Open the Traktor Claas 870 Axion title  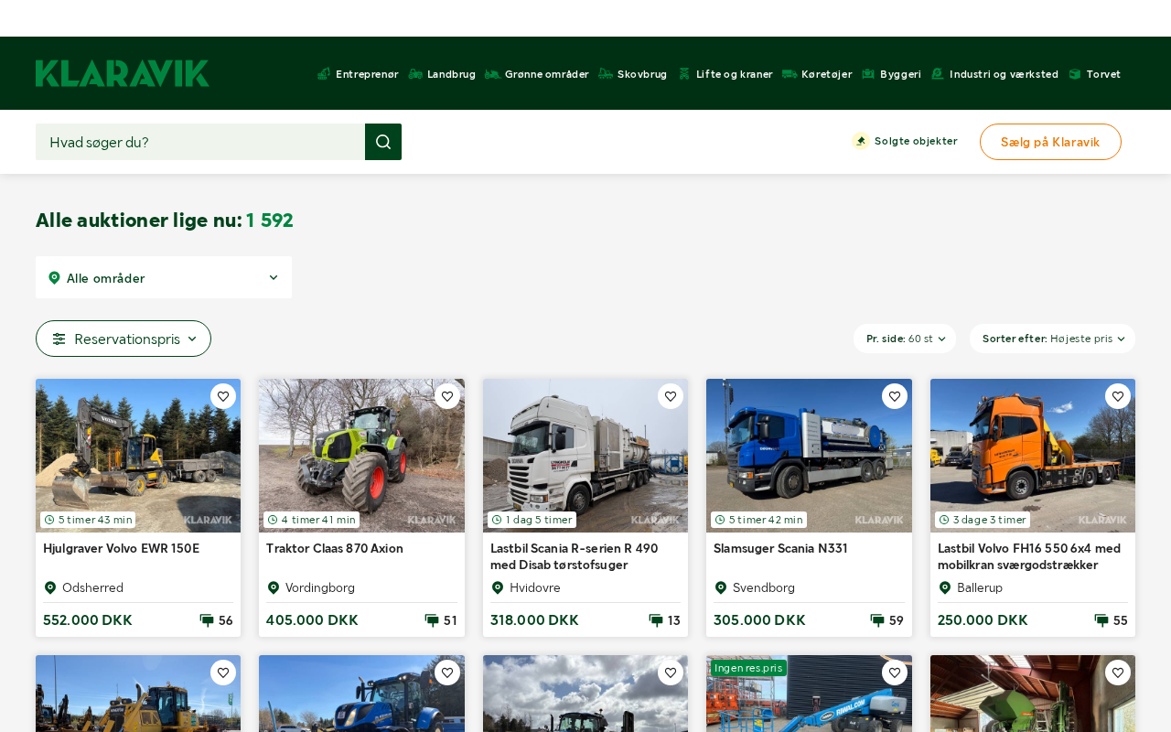click(335, 548)
